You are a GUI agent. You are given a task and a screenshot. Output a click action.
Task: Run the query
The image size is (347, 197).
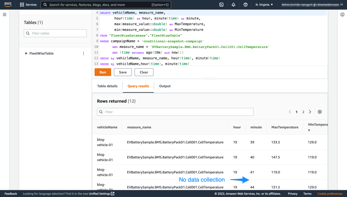click(103, 72)
